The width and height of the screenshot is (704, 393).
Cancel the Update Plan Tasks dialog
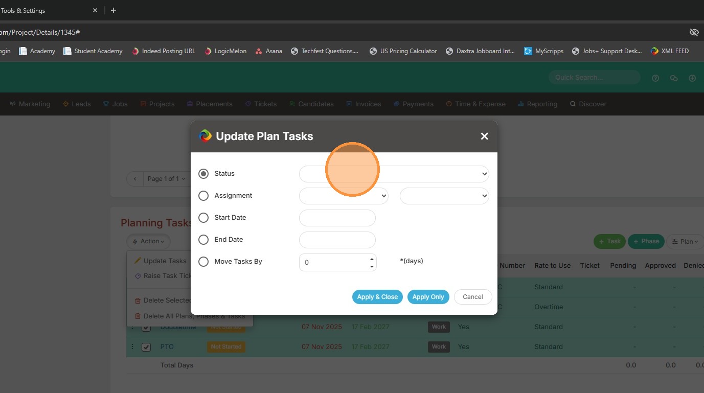pyautogui.click(x=473, y=297)
